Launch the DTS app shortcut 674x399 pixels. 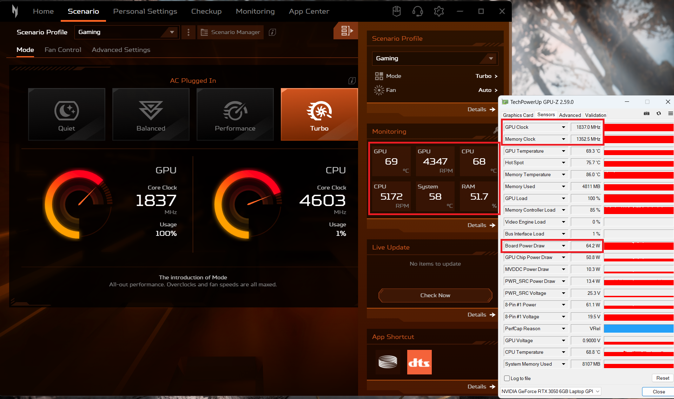(419, 362)
